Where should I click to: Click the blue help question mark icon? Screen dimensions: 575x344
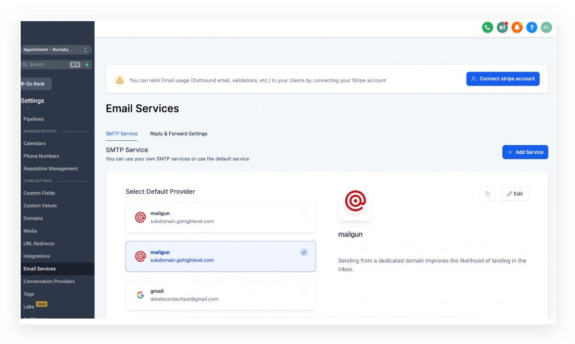531,27
